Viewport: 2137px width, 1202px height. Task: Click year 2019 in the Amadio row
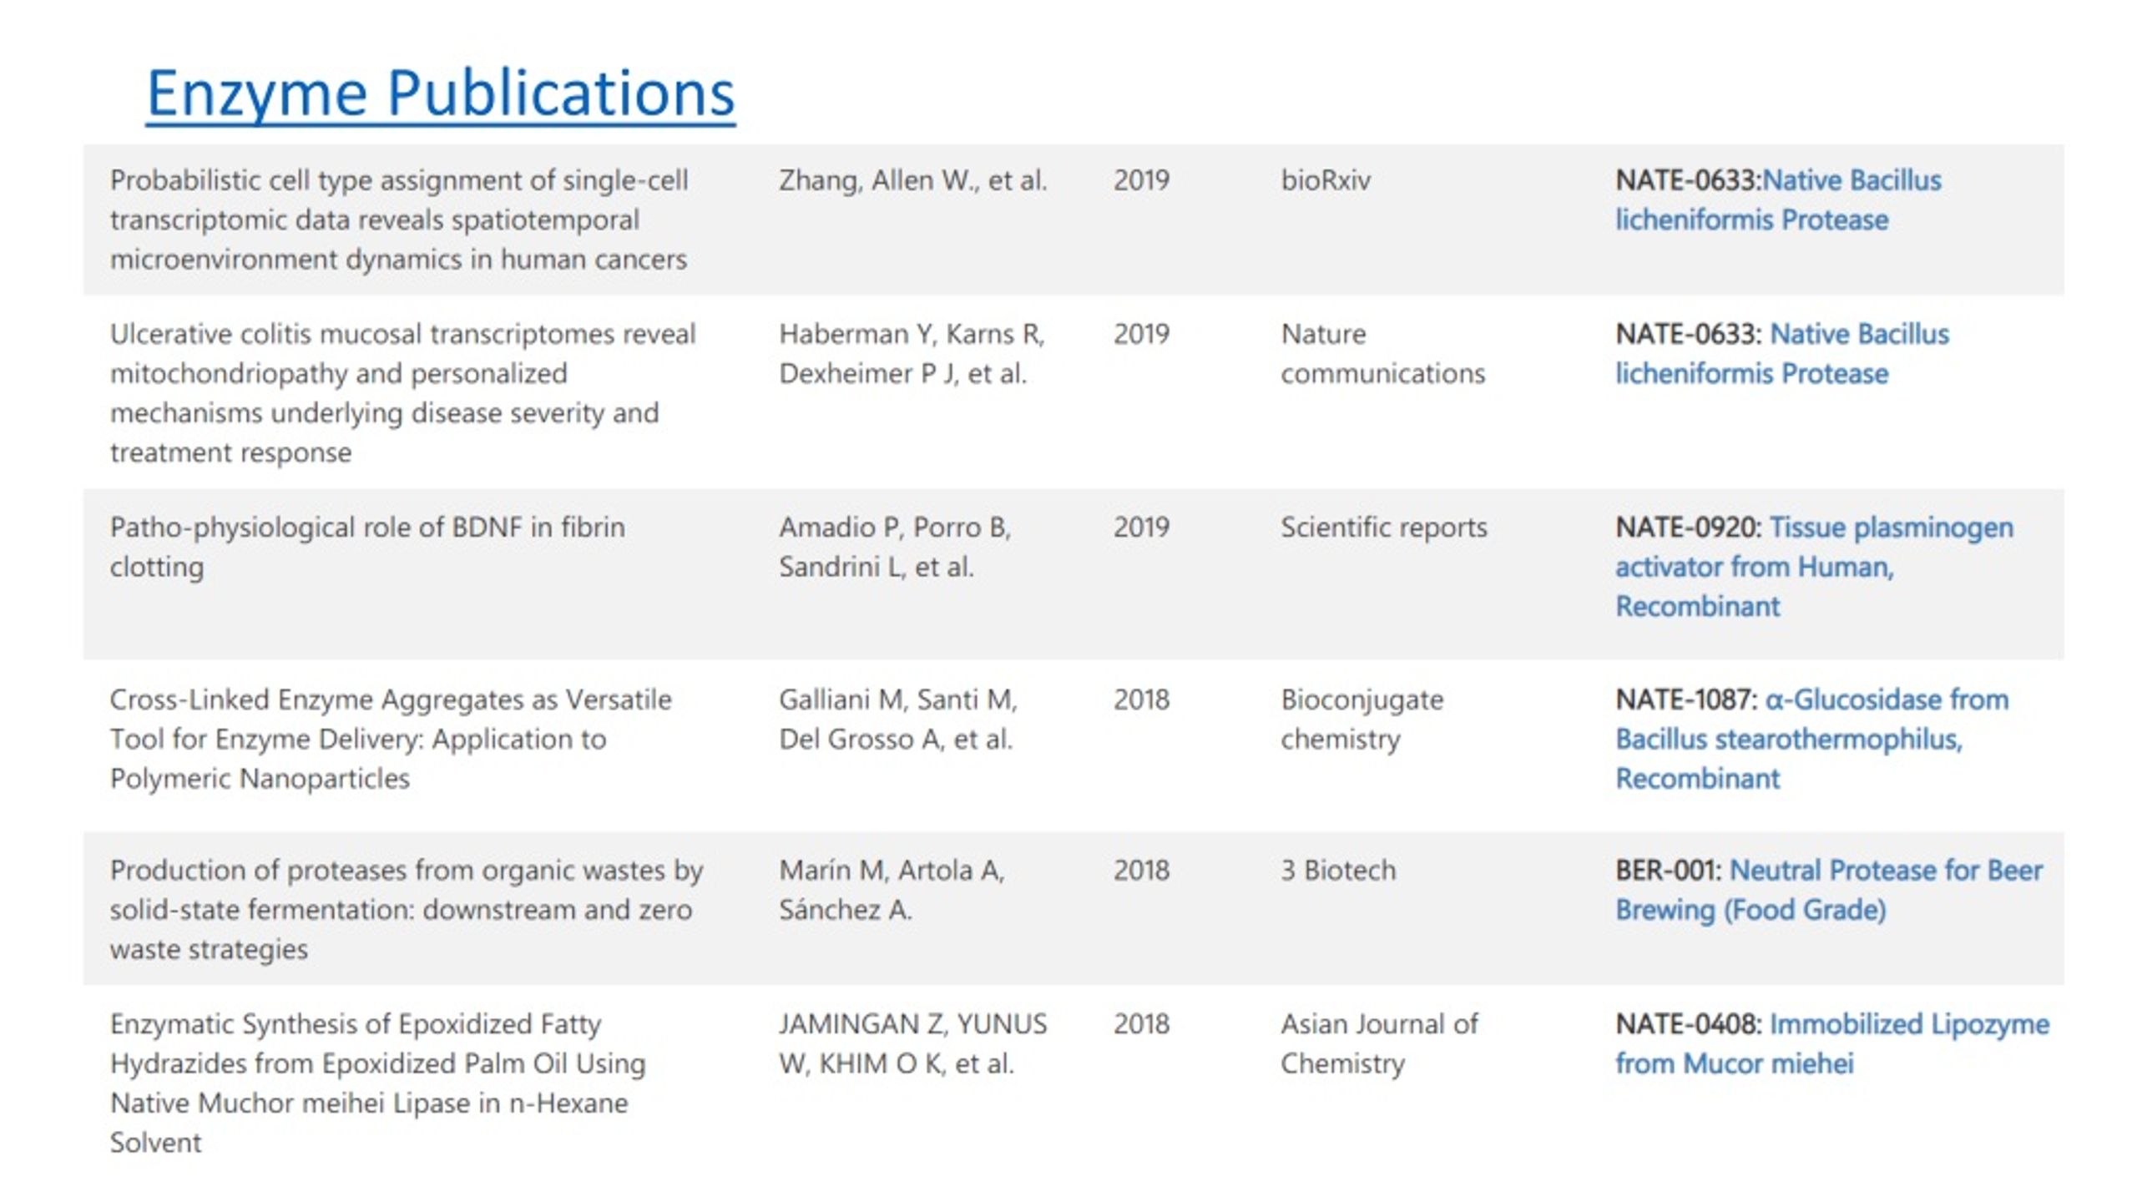pyautogui.click(x=1141, y=528)
